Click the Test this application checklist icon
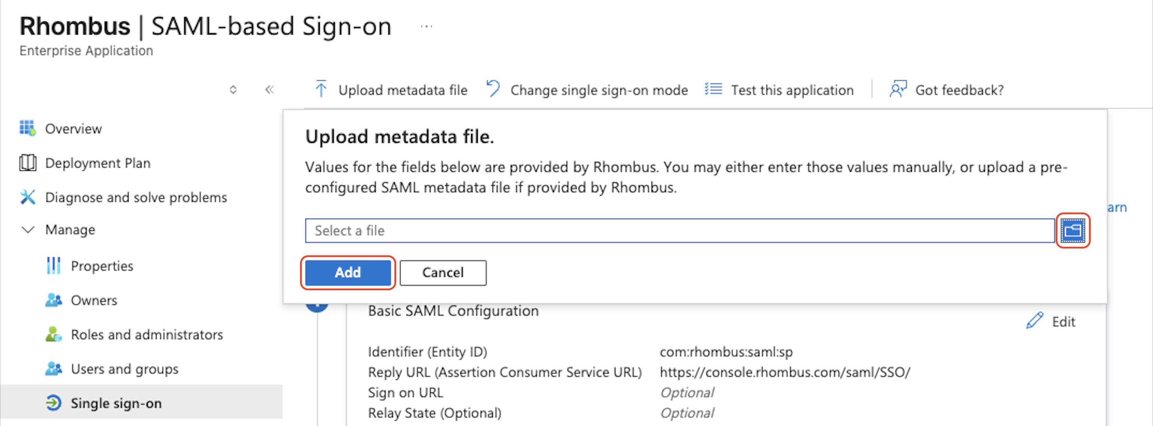 713,89
